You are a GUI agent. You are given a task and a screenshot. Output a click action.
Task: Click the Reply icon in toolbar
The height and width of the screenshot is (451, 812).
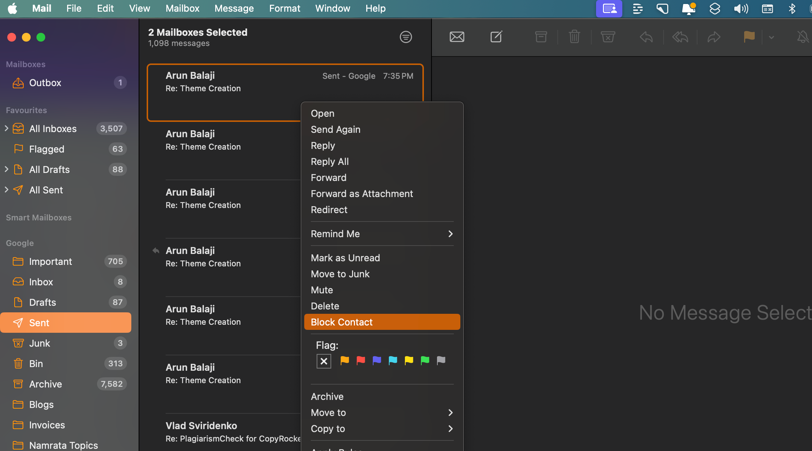click(x=646, y=37)
